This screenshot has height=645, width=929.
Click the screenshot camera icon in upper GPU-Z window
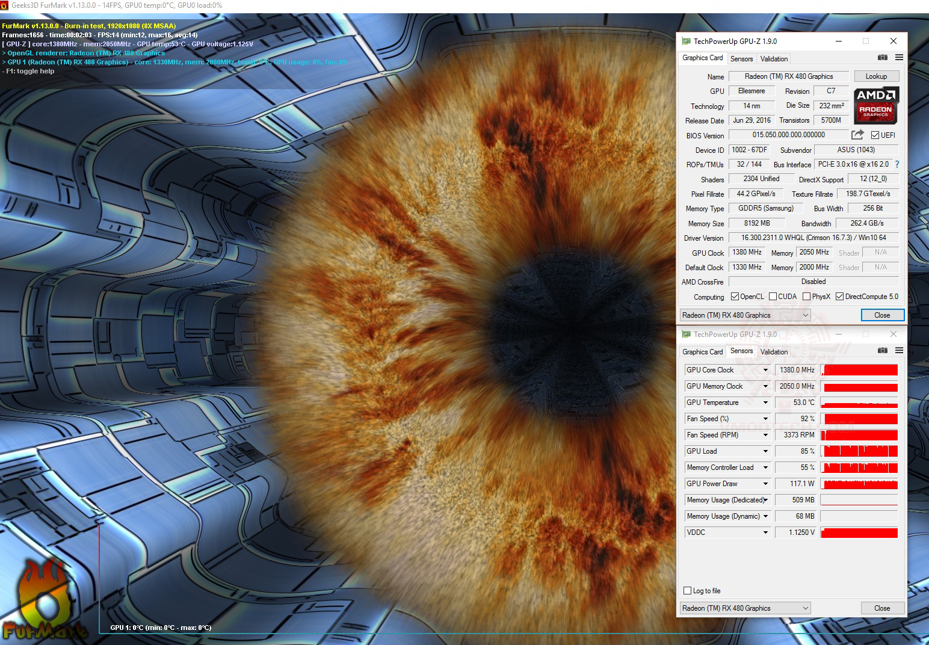coord(882,58)
